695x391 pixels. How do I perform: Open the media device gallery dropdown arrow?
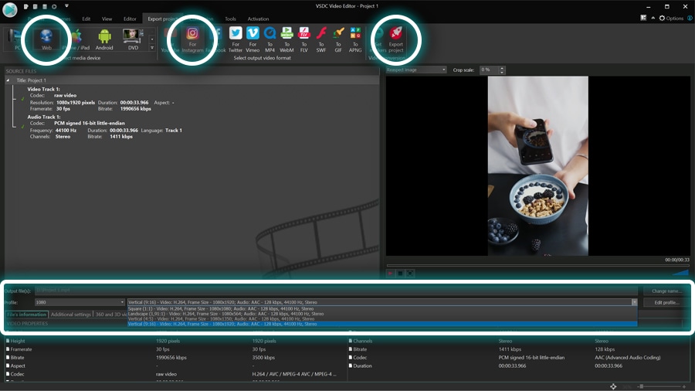(152, 48)
